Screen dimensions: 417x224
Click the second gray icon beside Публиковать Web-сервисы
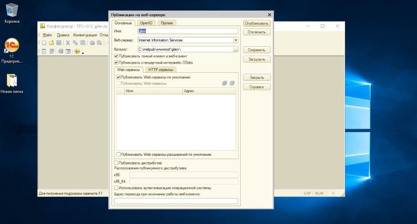[232, 84]
